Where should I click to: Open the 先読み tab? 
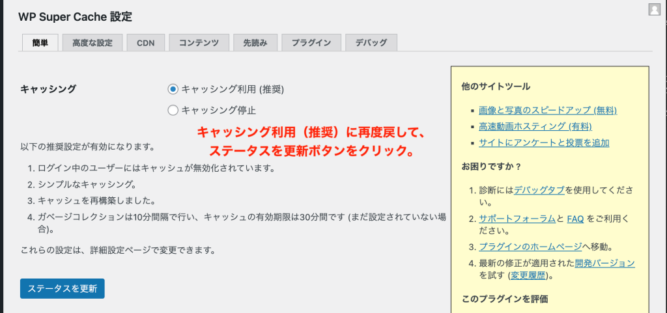tap(255, 42)
